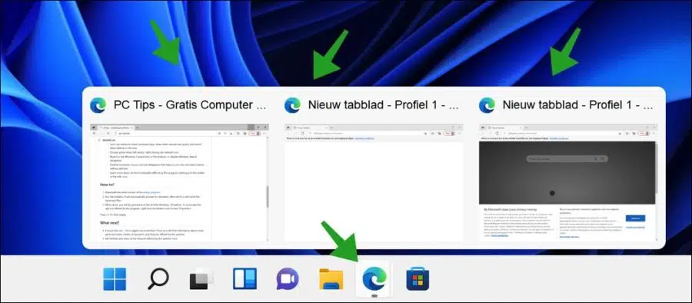Open the Windows Start menu
Viewport: 692px width, 303px height.
click(x=115, y=279)
